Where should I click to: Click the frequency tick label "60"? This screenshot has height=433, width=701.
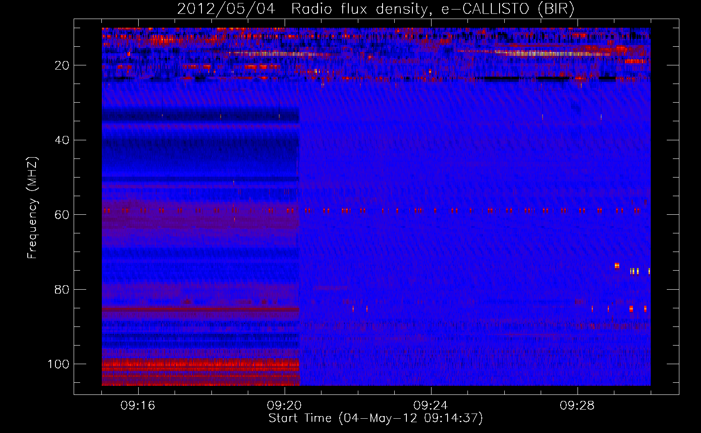coord(62,215)
